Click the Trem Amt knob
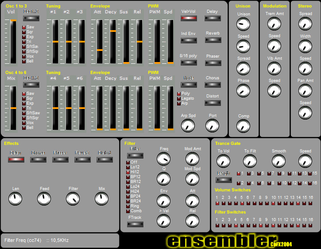Viewport: 321px width, 249px height. click(x=274, y=23)
